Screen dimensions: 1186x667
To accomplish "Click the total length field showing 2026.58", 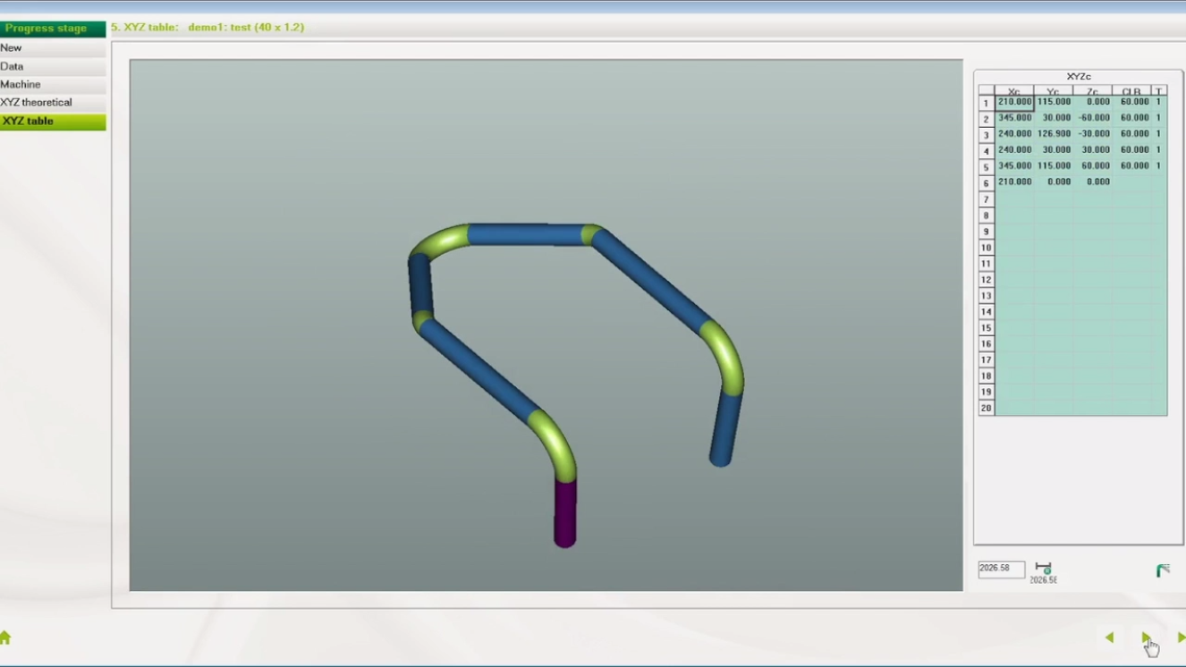I will pos(1001,569).
